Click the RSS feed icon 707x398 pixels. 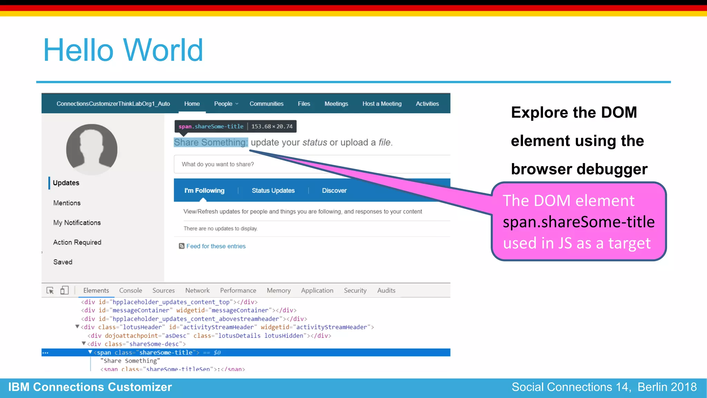tap(182, 246)
